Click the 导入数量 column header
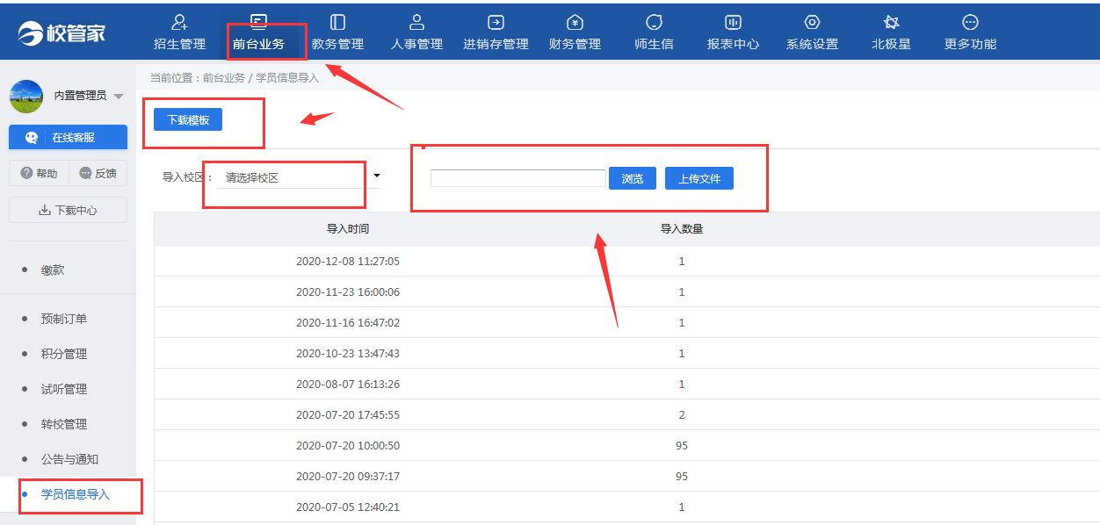1100x525 pixels. [682, 228]
